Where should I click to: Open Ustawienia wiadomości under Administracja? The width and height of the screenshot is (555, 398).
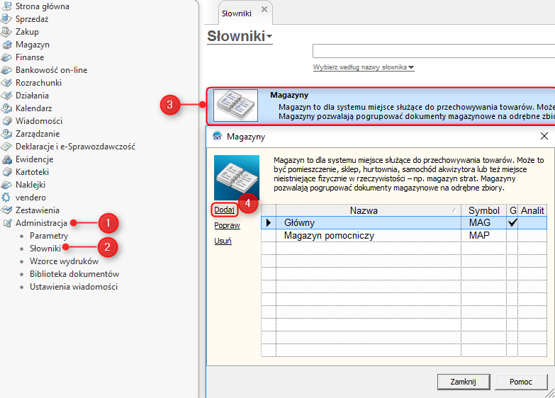tap(74, 287)
